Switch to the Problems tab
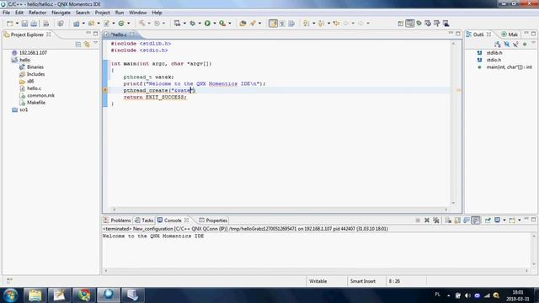The width and height of the screenshot is (539, 303). (x=117, y=221)
